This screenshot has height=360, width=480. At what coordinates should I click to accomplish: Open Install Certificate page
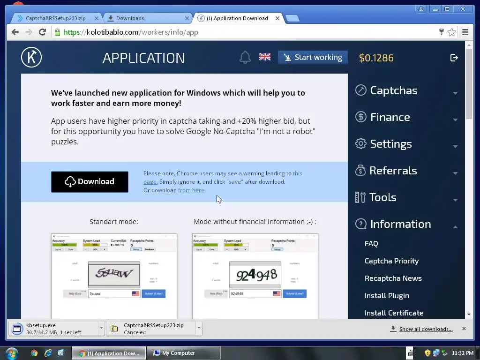(394, 313)
